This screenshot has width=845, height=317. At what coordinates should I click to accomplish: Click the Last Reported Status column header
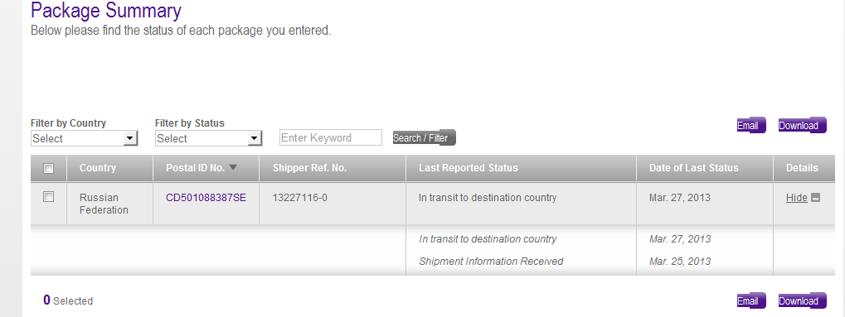[x=469, y=168]
